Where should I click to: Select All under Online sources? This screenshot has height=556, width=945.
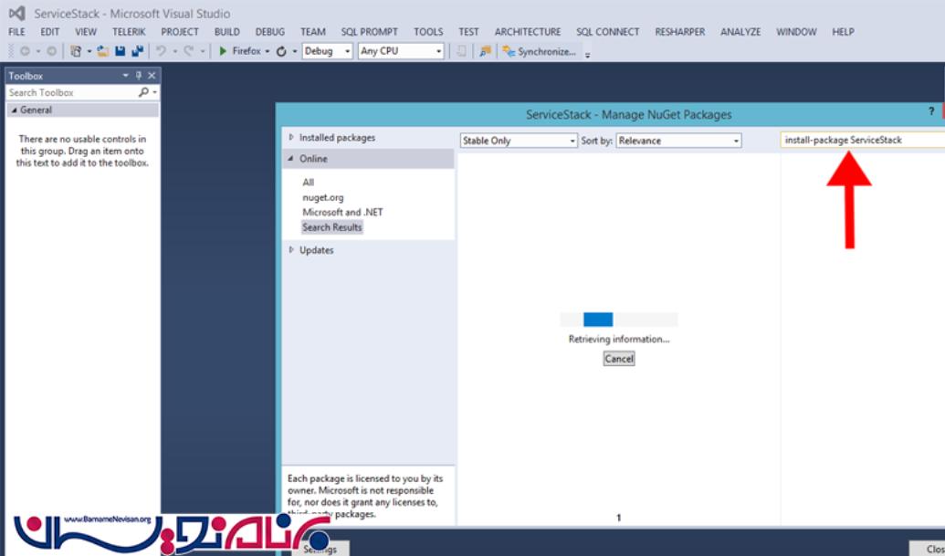point(308,182)
